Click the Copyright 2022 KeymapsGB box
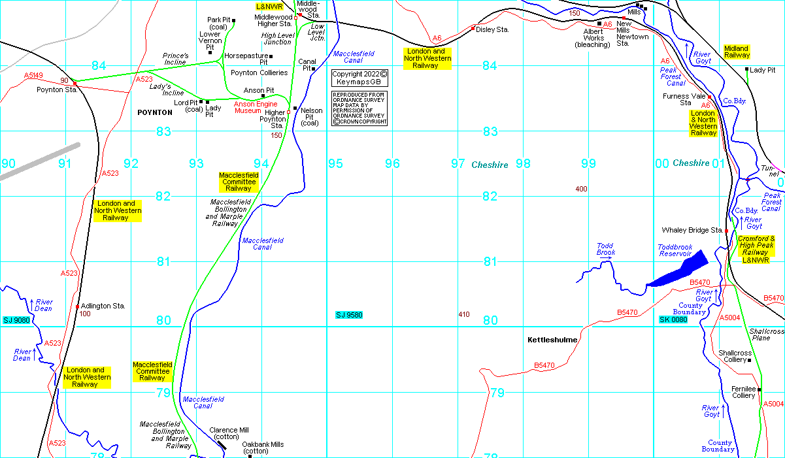The image size is (785, 458). (x=359, y=78)
